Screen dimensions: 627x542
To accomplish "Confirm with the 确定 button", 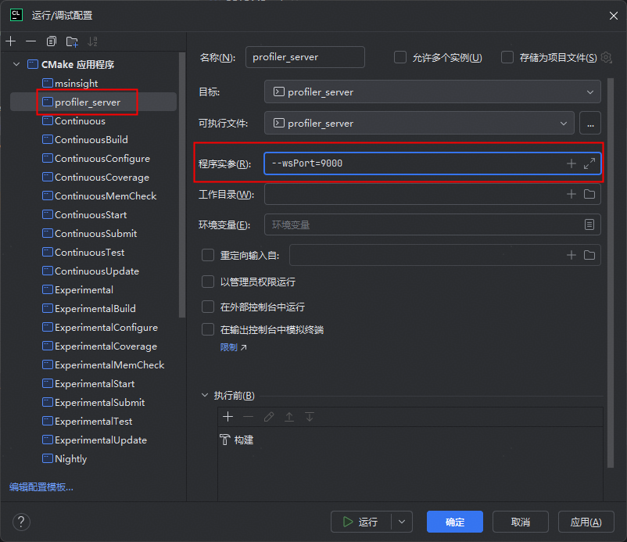I will (x=455, y=522).
